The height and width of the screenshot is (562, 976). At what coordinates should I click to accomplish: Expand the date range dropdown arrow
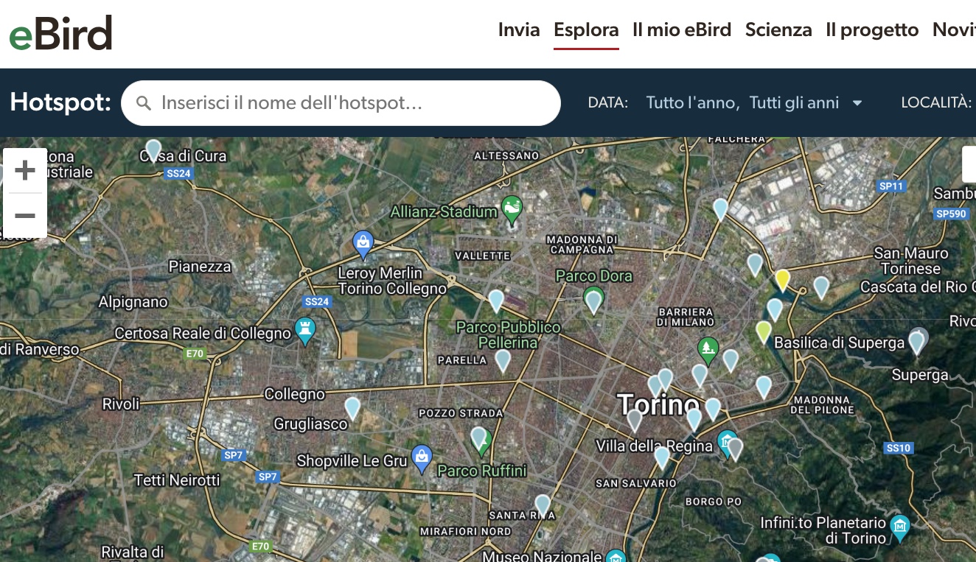(x=857, y=103)
